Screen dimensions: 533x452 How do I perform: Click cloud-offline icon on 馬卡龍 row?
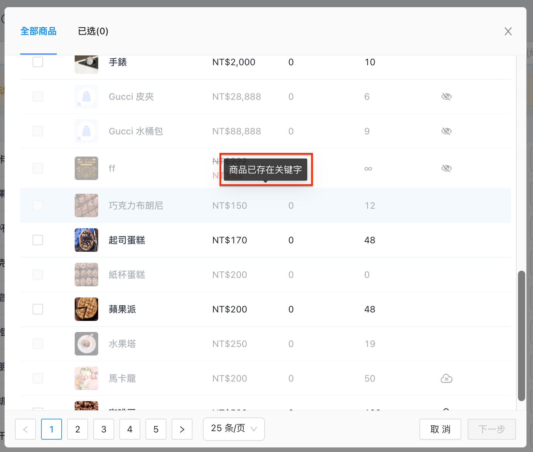446,378
